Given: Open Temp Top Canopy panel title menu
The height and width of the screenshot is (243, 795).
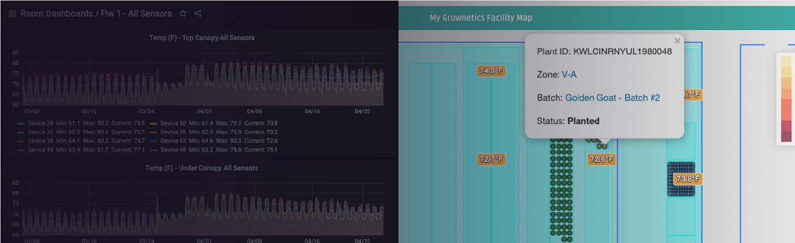Looking at the screenshot, I should [202, 38].
